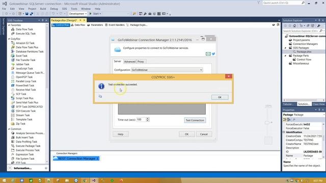Select Data Flow Task Plus icon
The height and width of the screenshot is (183, 326).
click(x=13, y=47)
